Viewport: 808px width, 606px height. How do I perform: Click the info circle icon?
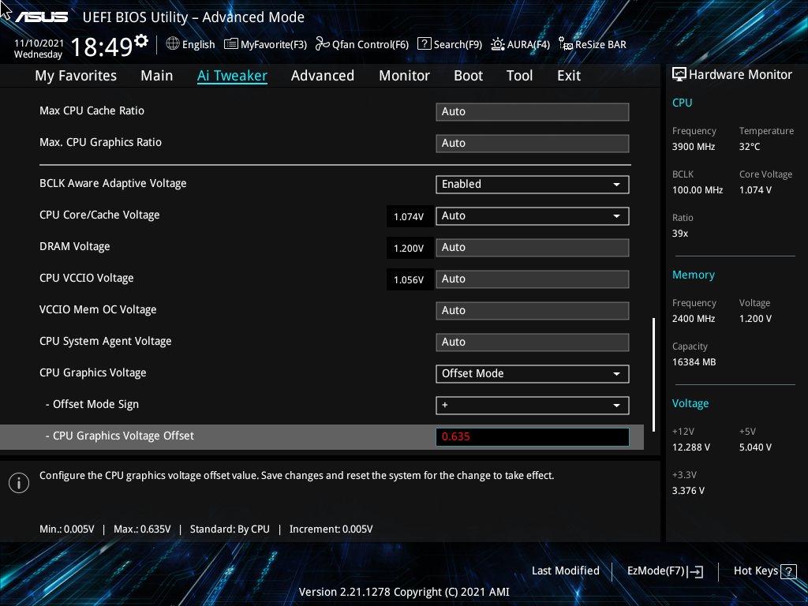click(x=19, y=483)
